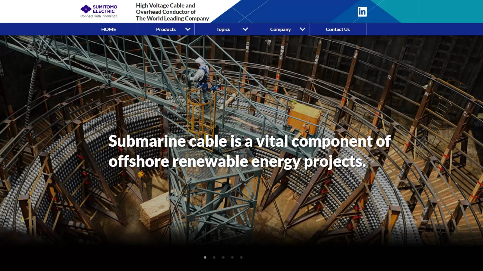This screenshot has width=483, height=271.
Task: Click the High Voltage Cable tagline
Action: (172, 12)
